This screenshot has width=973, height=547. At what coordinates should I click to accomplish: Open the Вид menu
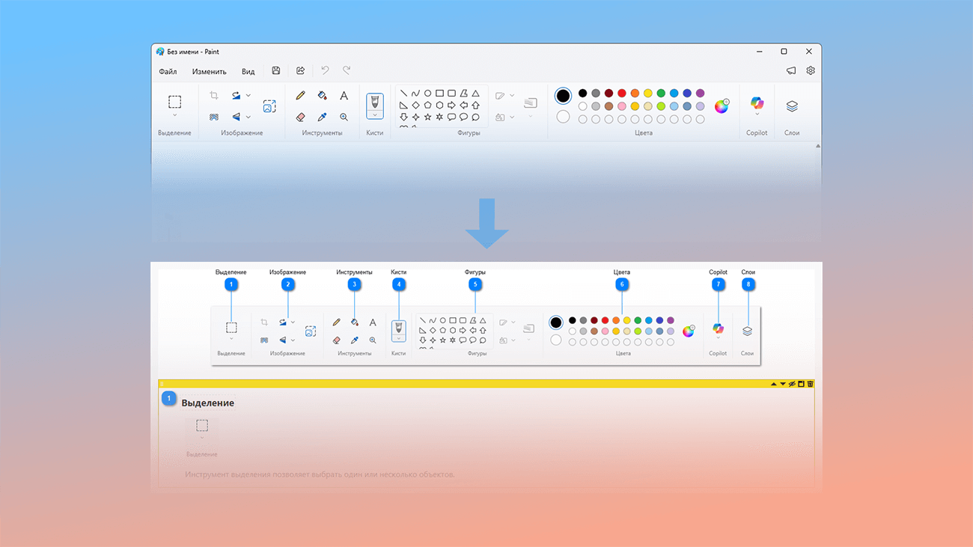pyautogui.click(x=248, y=72)
